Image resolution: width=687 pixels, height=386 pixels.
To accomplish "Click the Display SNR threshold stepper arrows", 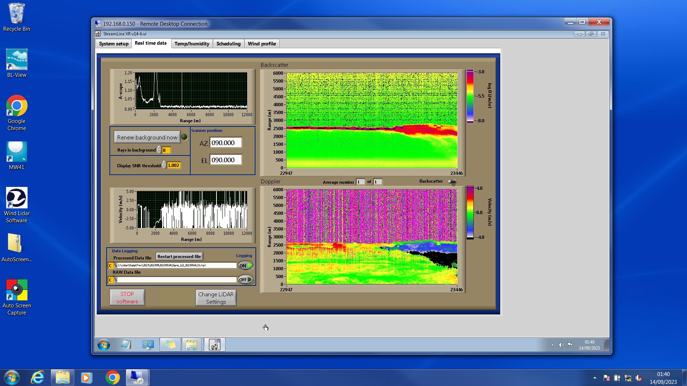I will click(x=164, y=165).
